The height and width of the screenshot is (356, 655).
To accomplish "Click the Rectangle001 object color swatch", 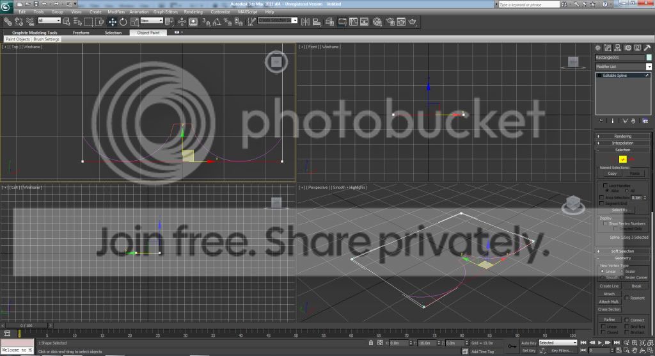I will (649, 58).
